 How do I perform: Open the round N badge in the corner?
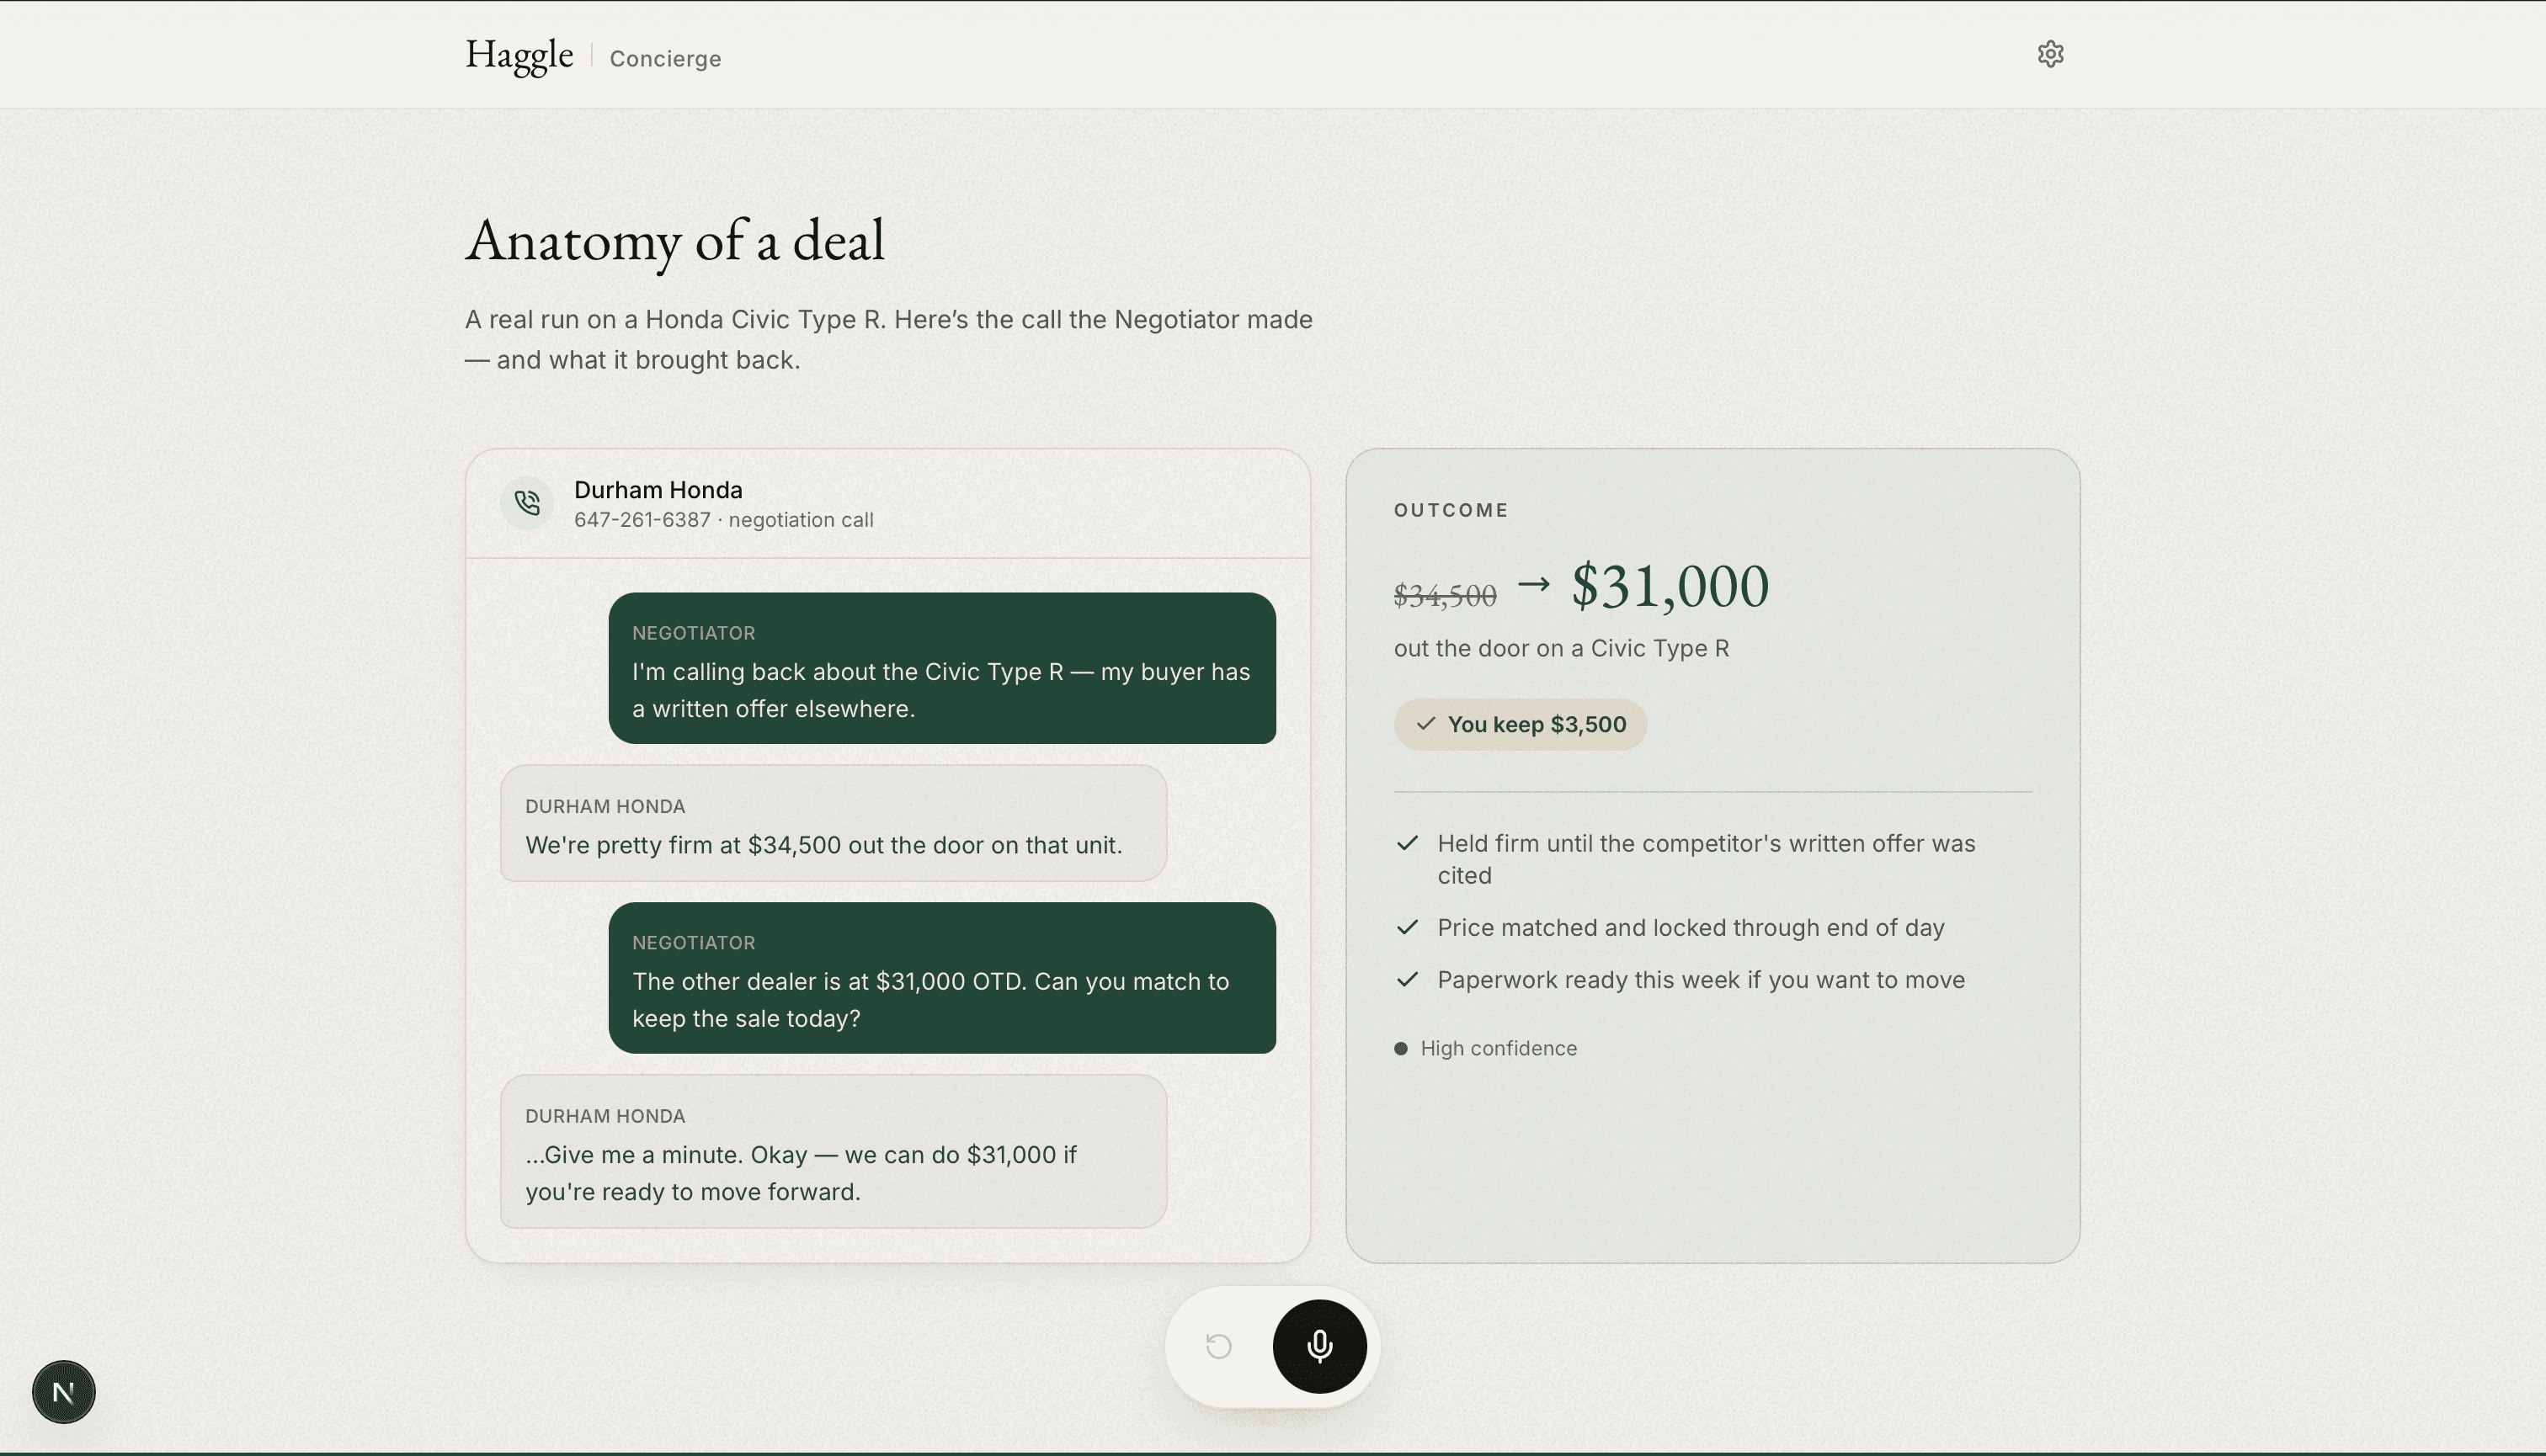[x=64, y=1391]
